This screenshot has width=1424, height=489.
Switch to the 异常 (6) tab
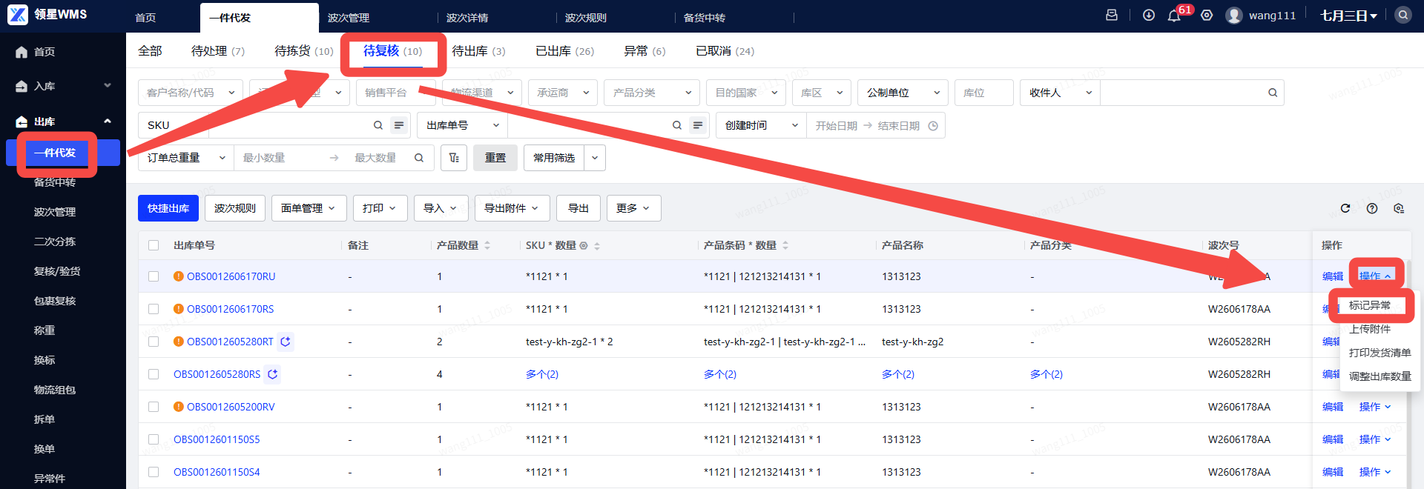(645, 51)
